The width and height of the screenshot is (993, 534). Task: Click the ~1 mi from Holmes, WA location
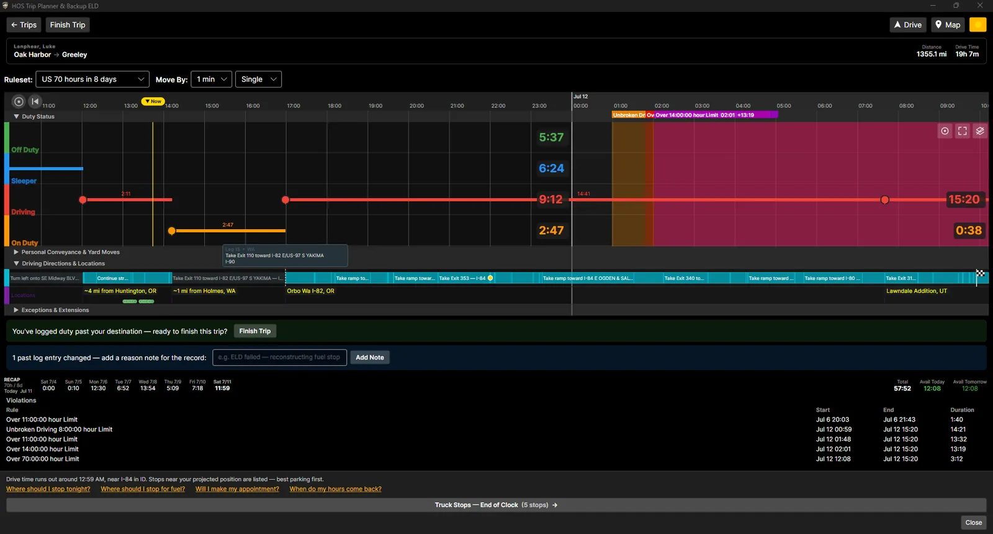204,291
